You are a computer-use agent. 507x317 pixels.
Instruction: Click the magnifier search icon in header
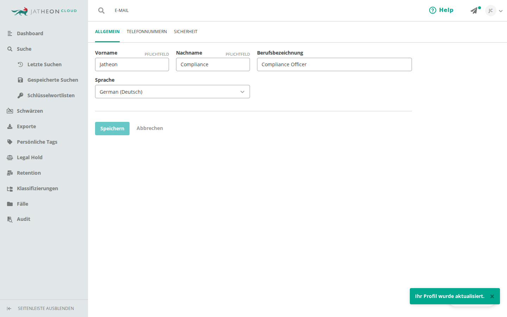[101, 11]
